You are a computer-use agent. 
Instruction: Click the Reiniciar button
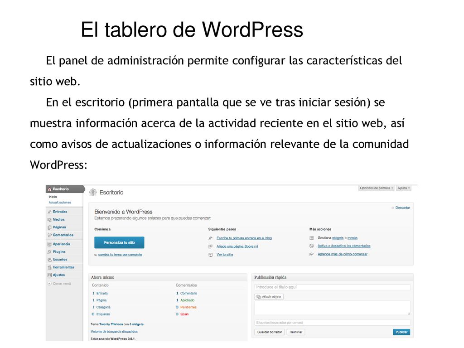click(296, 332)
